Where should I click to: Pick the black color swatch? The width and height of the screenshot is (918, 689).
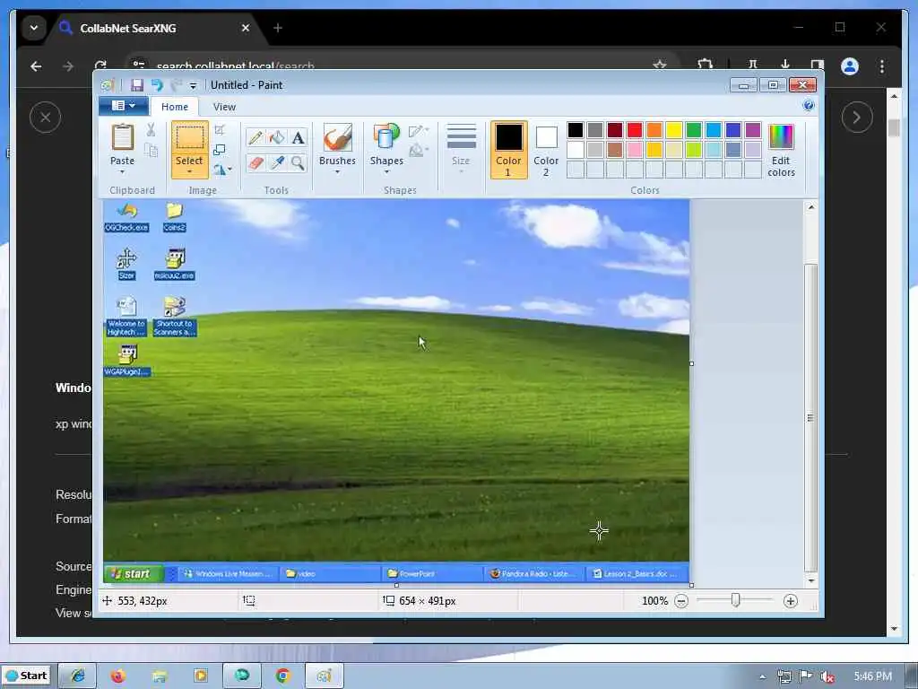coord(576,130)
